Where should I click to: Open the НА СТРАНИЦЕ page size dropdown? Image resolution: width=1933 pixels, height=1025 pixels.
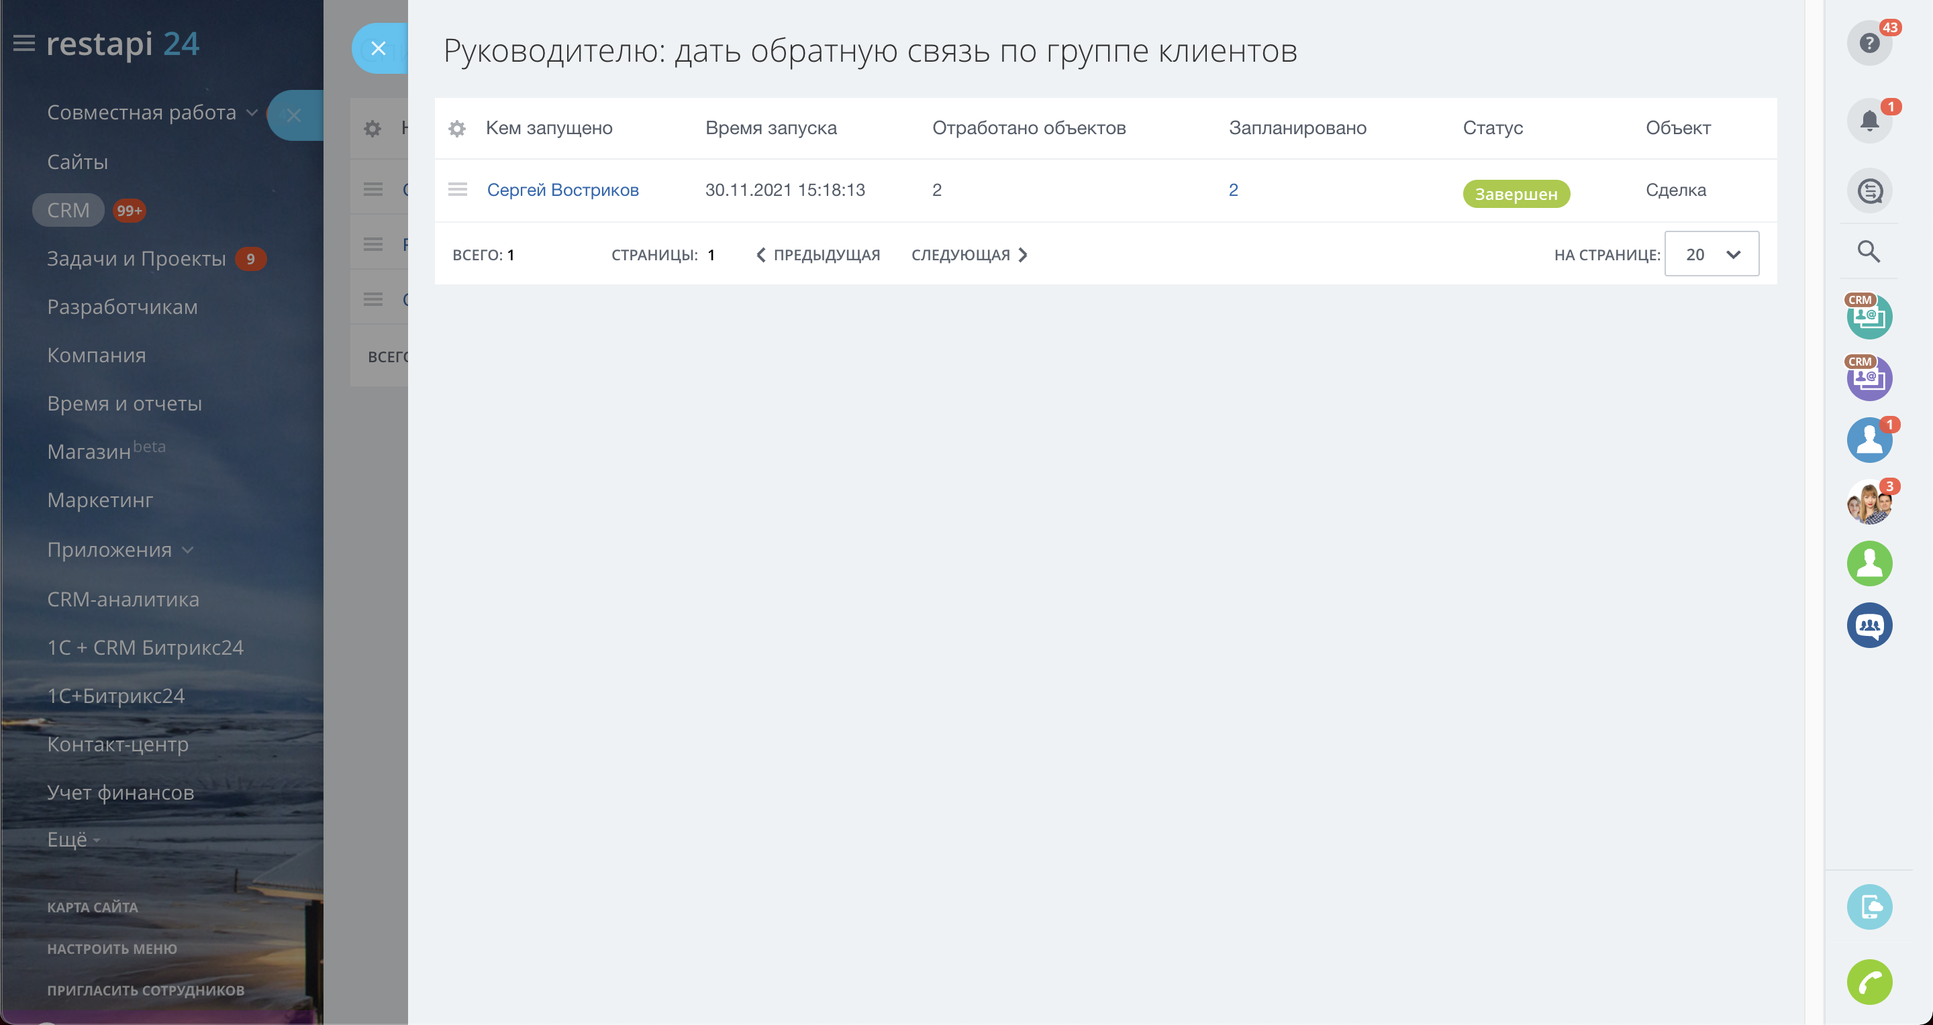coord(1711,254)
